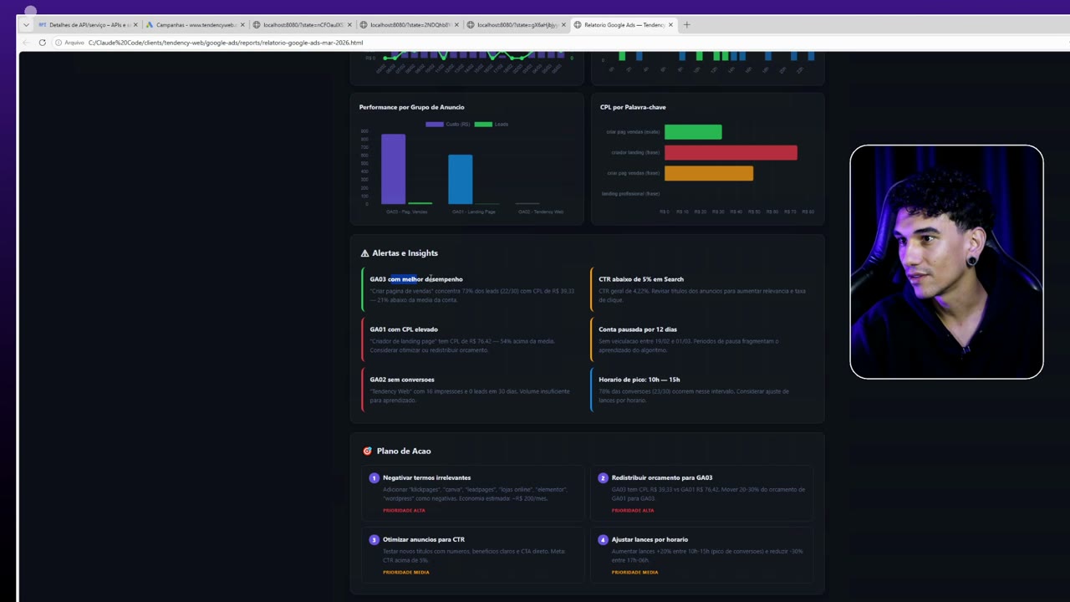
Task: Click PRIORIDADE ALTA under Redistribuir orcamento
Action: pyautogui.click(x=633, y=511)
